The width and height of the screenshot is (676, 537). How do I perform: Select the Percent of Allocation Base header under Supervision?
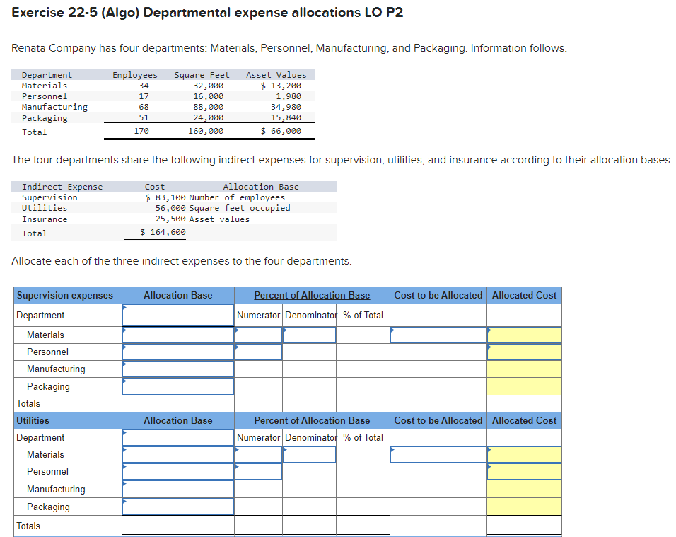312,295
